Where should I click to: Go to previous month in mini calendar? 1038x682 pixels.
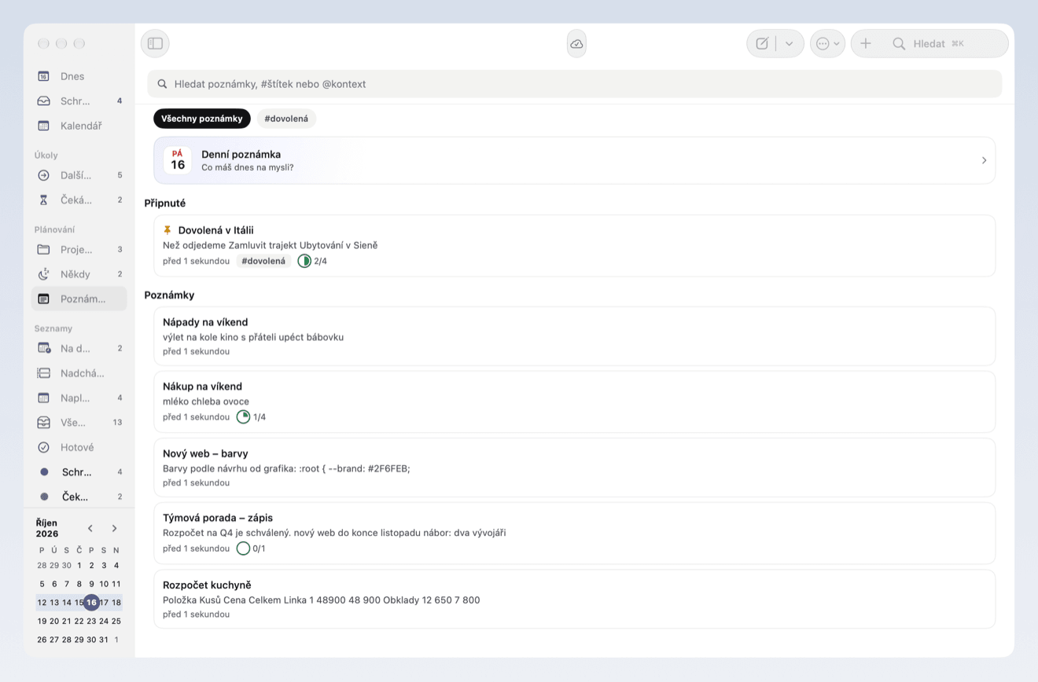point(90,529)
